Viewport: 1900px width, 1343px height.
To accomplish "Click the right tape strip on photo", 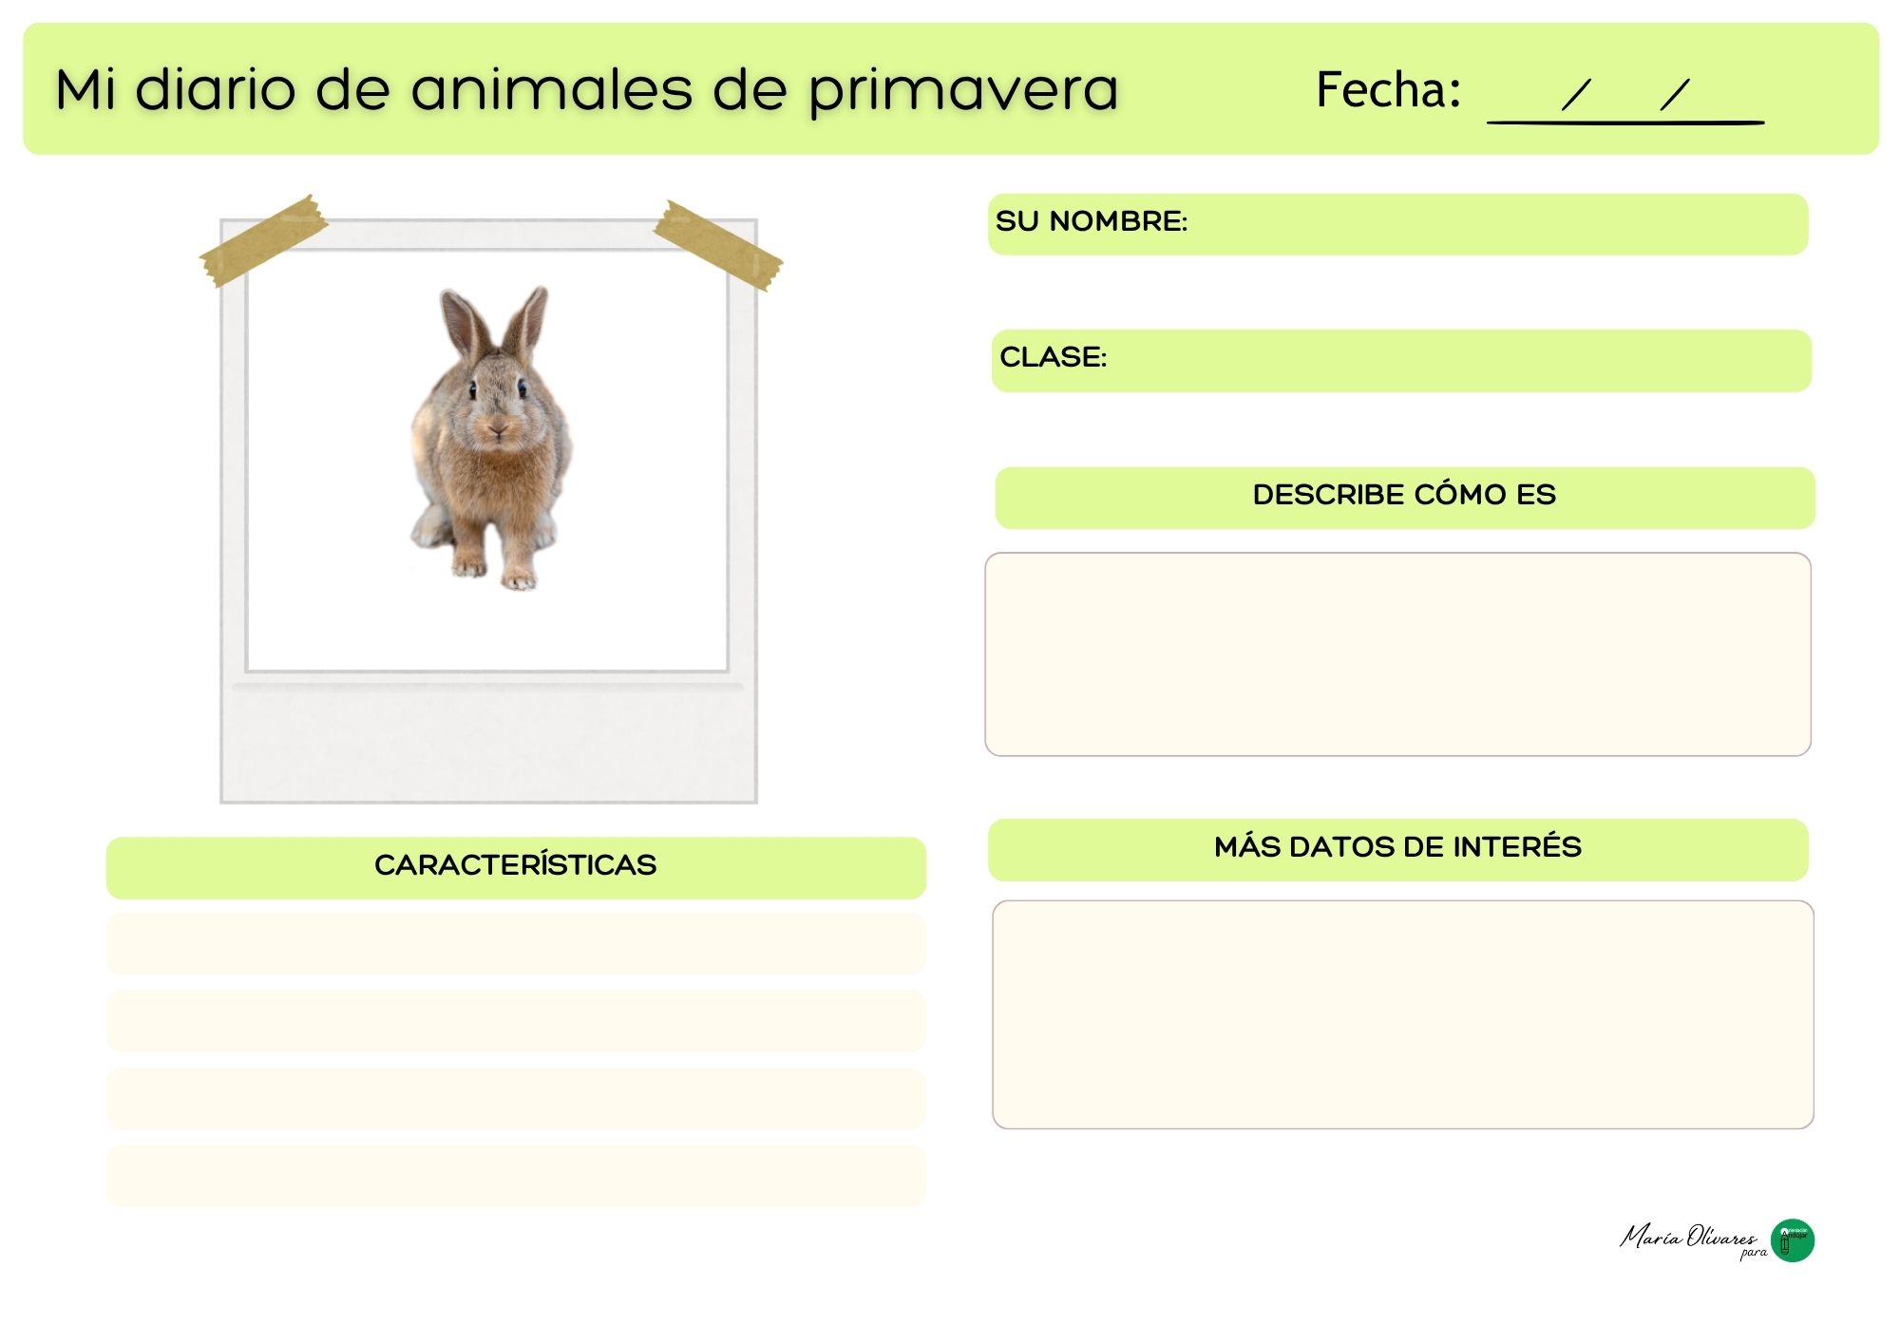I will click(718, 245).
